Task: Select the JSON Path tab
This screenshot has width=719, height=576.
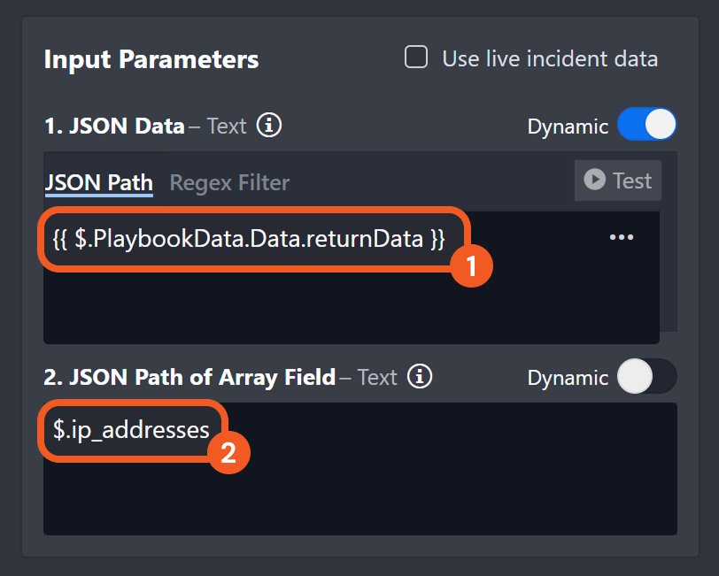Action: coord(98,182)
